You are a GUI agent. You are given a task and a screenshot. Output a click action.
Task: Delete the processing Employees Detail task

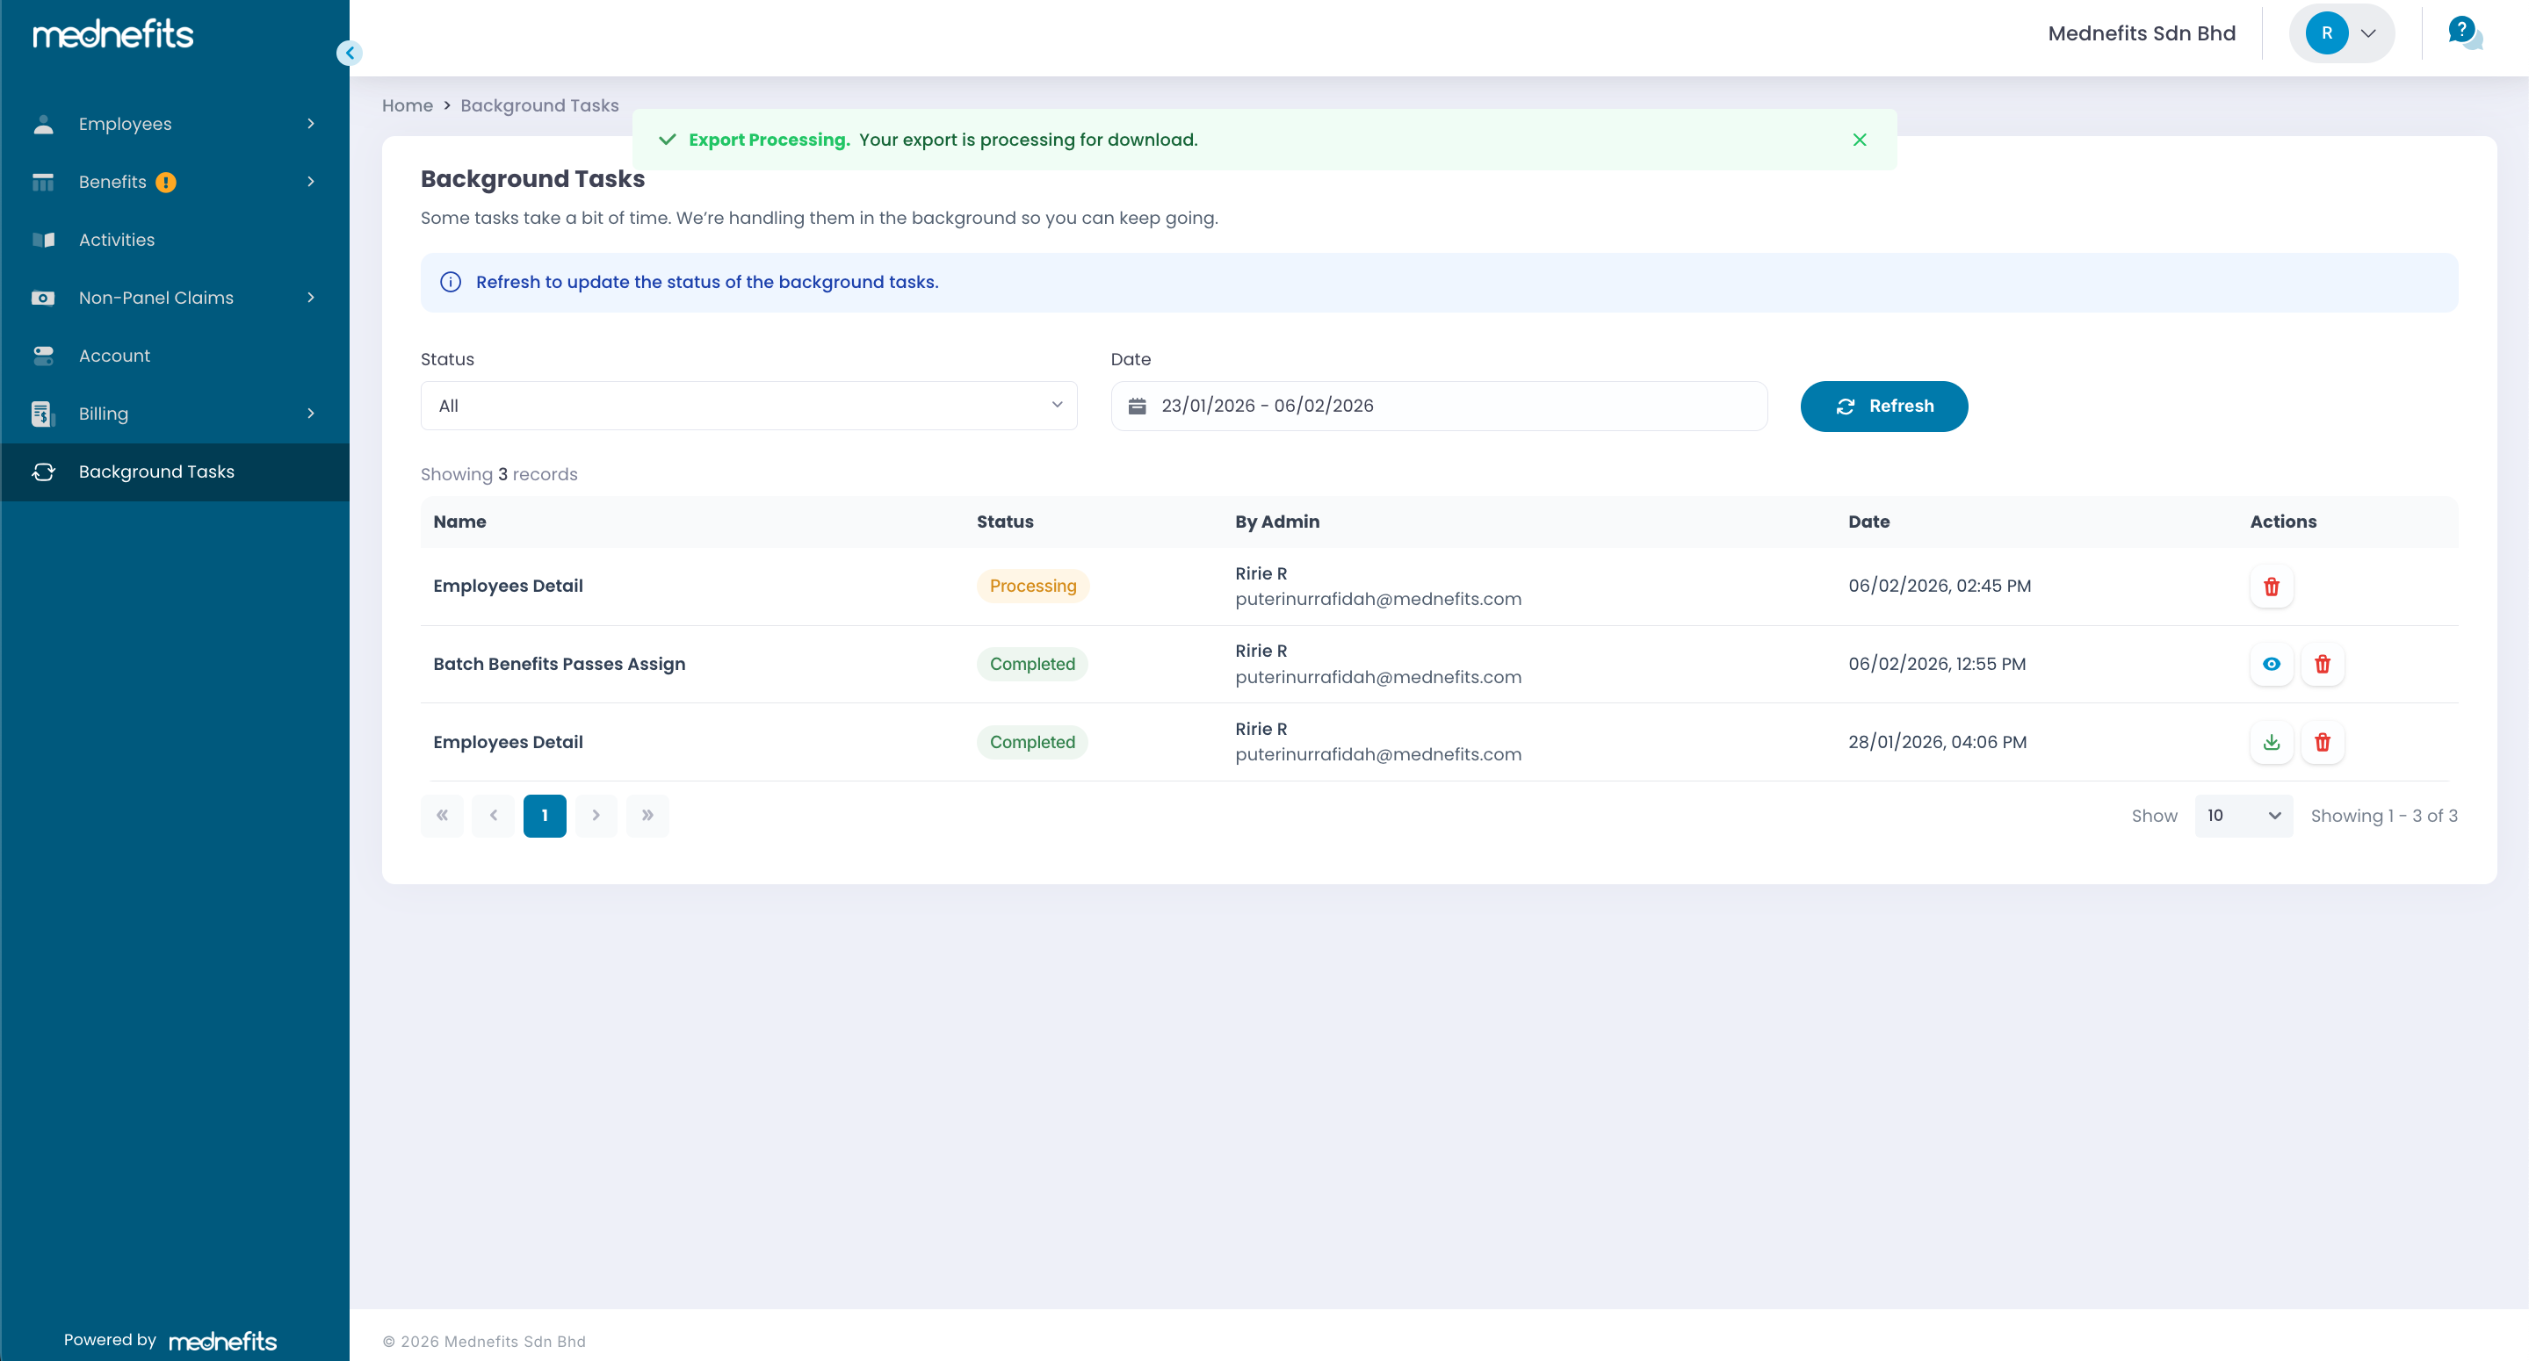point(2271,586)
